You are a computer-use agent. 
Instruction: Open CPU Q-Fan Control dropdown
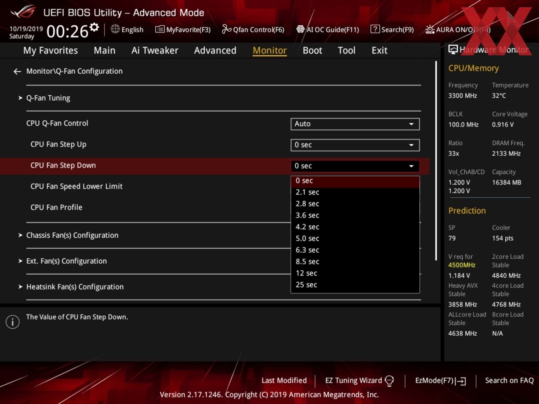click(x=355, y=124)
